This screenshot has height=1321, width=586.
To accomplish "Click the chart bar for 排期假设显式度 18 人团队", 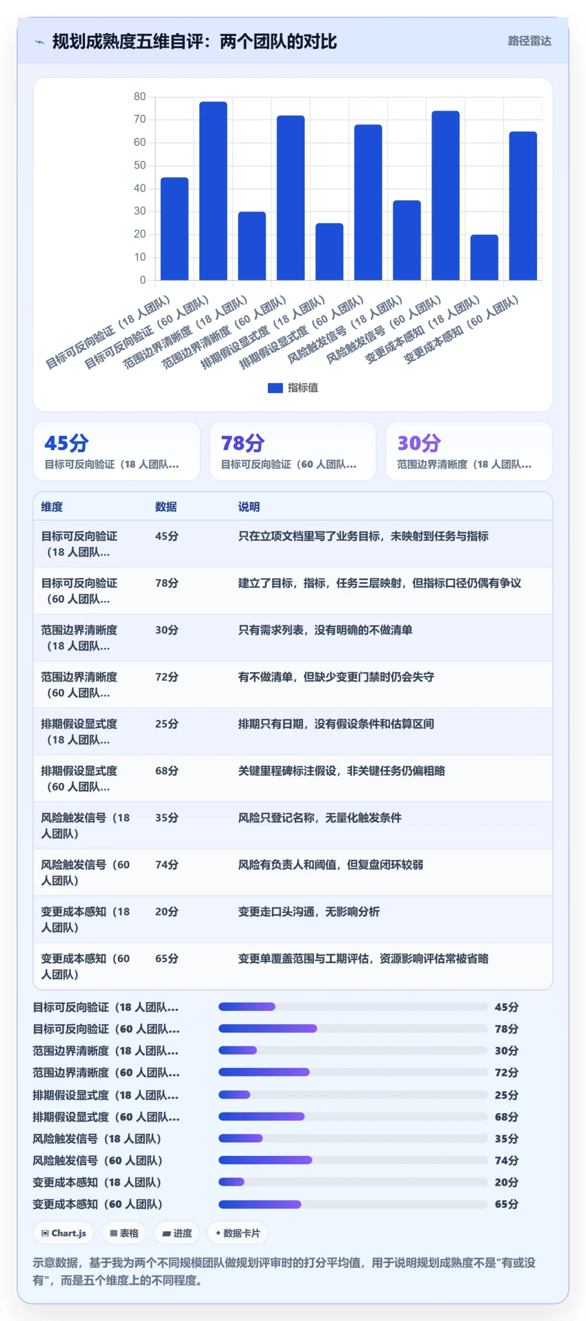I will pos(329,251).
